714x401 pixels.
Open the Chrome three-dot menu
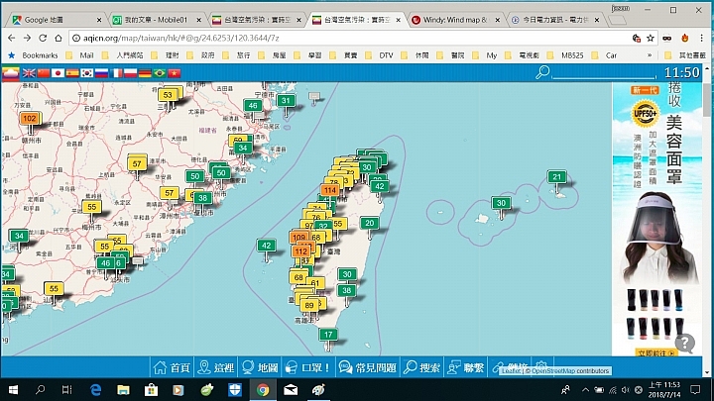pos(702,39)
